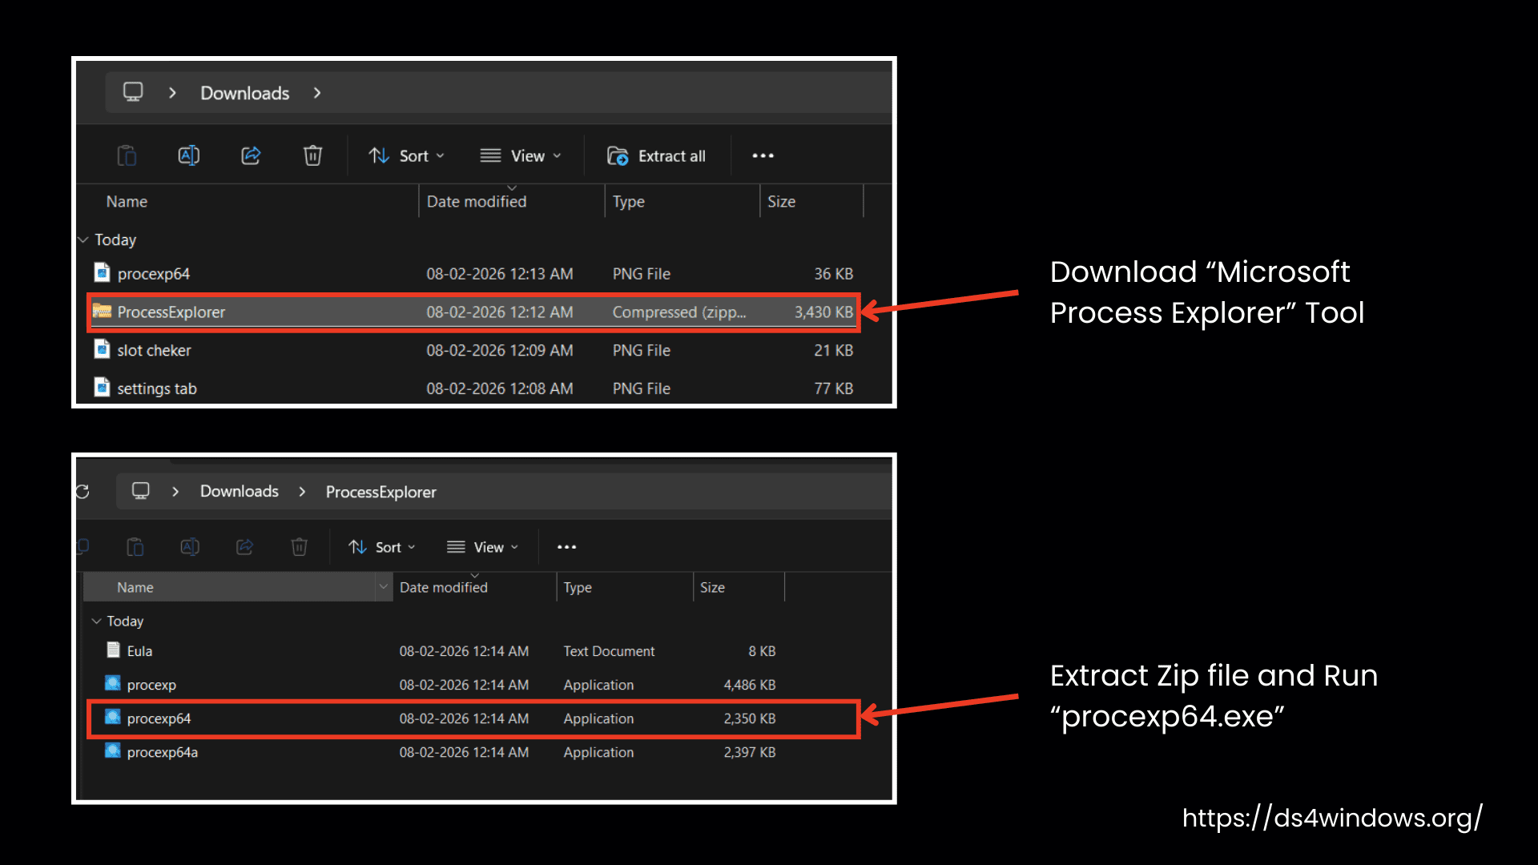
Task: Open the Sort dropdown in upper Downloads window
Action: 406,156
